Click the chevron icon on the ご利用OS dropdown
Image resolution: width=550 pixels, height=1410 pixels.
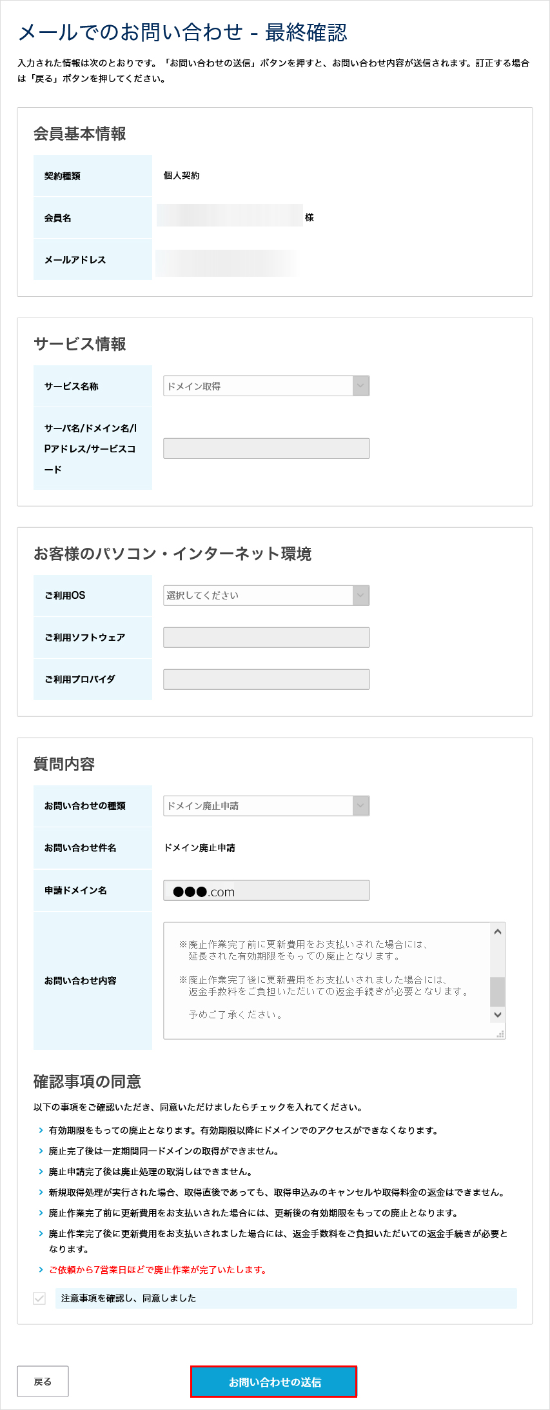[x=361, y=596]
